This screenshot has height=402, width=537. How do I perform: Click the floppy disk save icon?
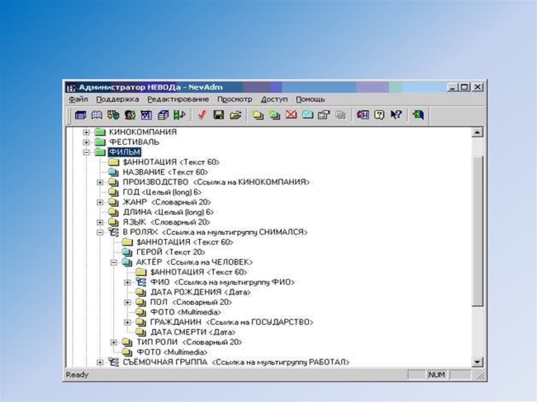[218, 115]
